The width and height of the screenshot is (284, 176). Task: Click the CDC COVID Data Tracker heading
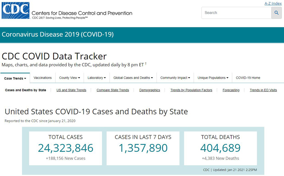point(54,56)
